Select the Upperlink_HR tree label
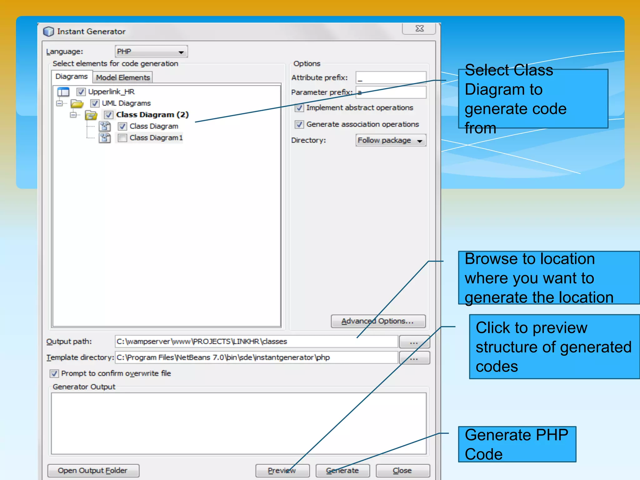This screenshot has height=480, width=640. pos(112,92)
